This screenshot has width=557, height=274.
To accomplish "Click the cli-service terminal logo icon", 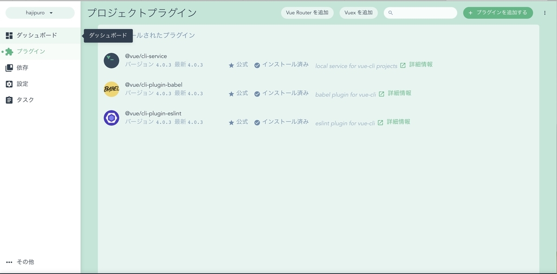I will (x=111, y=61).
